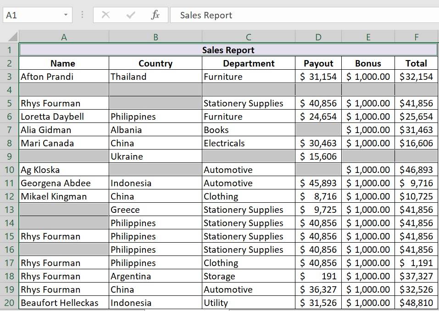This screenshot has width=439, height=311.
Task: Click the Cancel X icon in formula bar
Action: (106, 15)
